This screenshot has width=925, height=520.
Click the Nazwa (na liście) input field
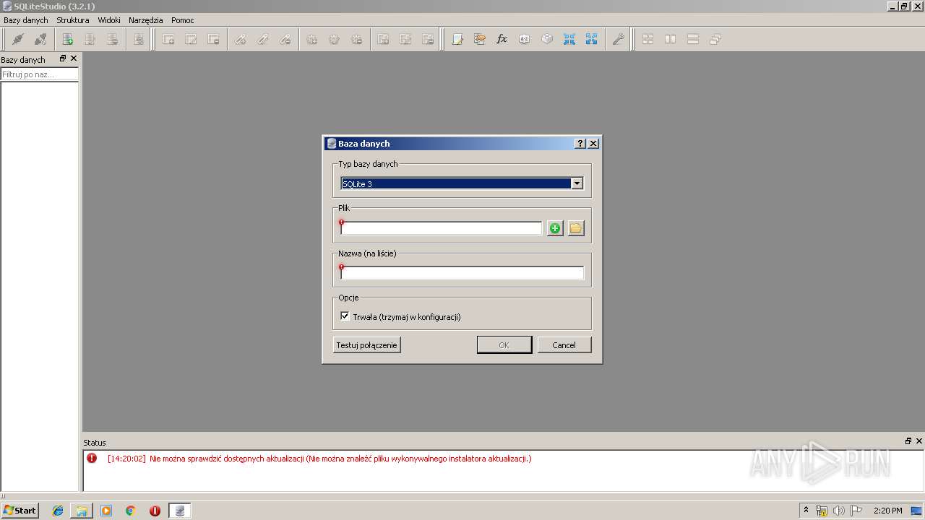462,273
